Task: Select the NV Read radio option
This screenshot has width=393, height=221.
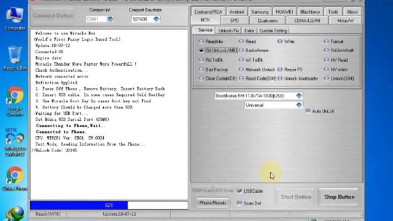Action: click(x=326, y=60)
